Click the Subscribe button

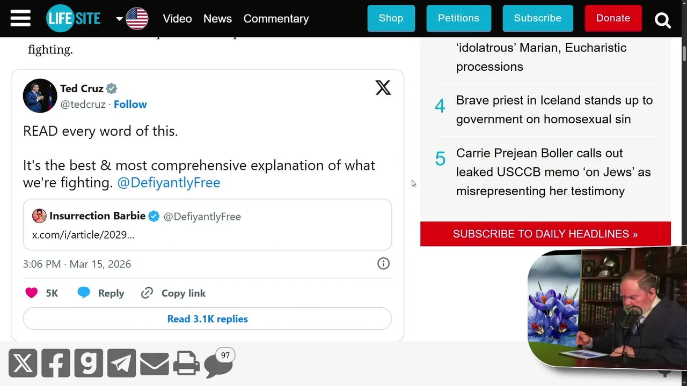click(537, 18)
